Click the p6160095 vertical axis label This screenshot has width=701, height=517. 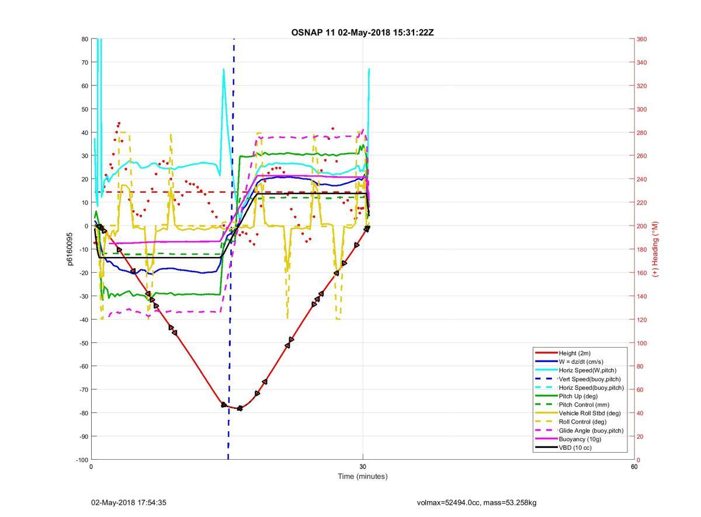(x=70, y=249)
